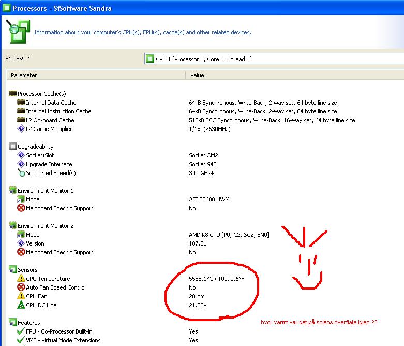This screenshot has height=346, width=404.
Task: Click the Upgrade Interface diamond icon
Action: [x=21, y=164]
